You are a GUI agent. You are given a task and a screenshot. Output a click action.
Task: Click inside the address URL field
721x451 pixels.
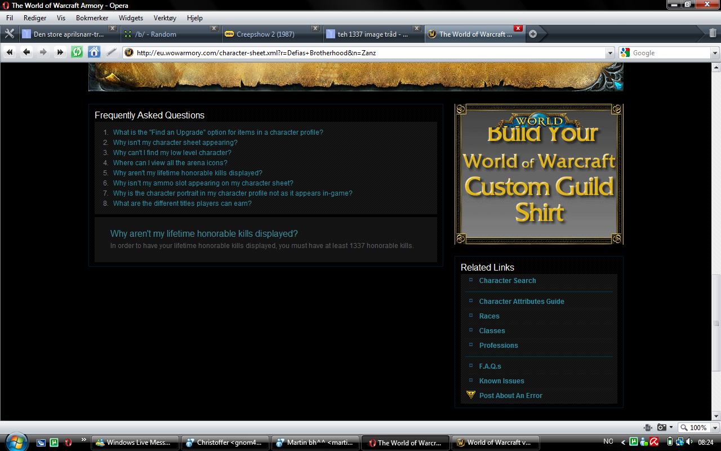369,53
